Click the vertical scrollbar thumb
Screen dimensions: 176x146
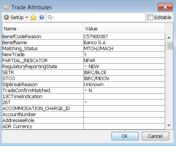click(x=169, y=46)
